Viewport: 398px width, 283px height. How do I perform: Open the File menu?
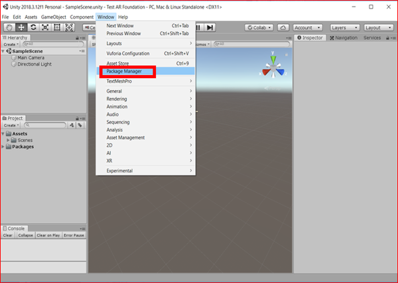click(5, 17)
